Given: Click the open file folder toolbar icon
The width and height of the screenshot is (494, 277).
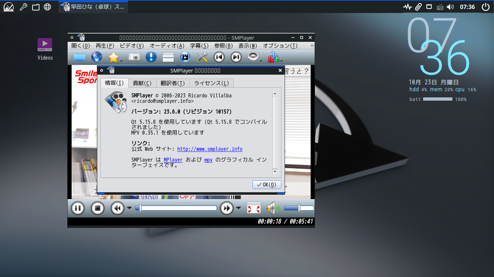Looking at the screenshot, I should coord(79,57).
